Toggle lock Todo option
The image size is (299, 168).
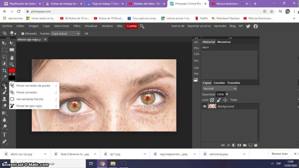tap(234, 100)
